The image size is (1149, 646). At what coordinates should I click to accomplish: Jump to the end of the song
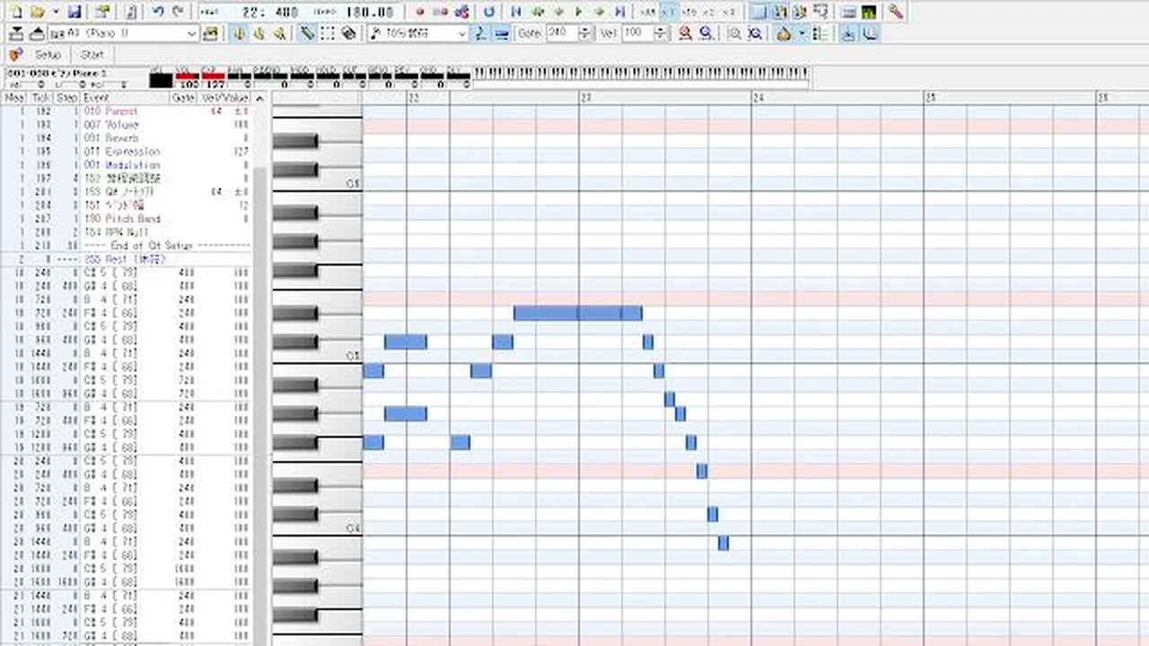coord(619,12)
